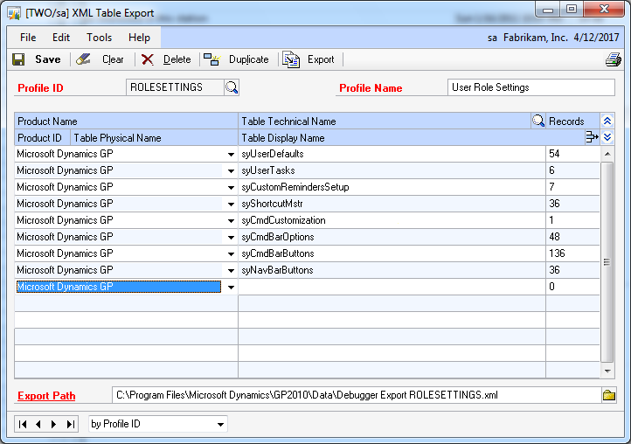Viewport: 631px width, 444px height.
Task: Click the Export document icon
Action: point(291,59)
